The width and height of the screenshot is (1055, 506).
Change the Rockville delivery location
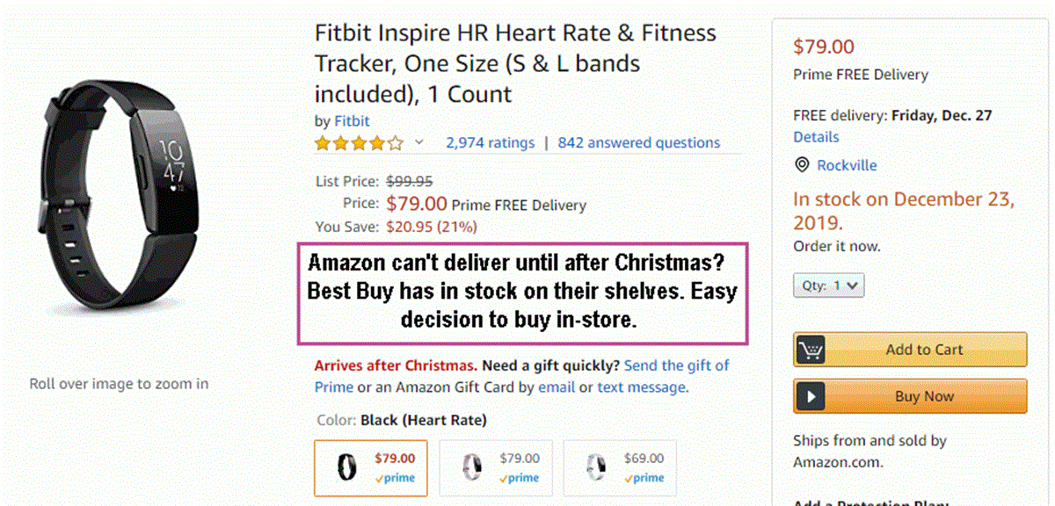point(847,165)
